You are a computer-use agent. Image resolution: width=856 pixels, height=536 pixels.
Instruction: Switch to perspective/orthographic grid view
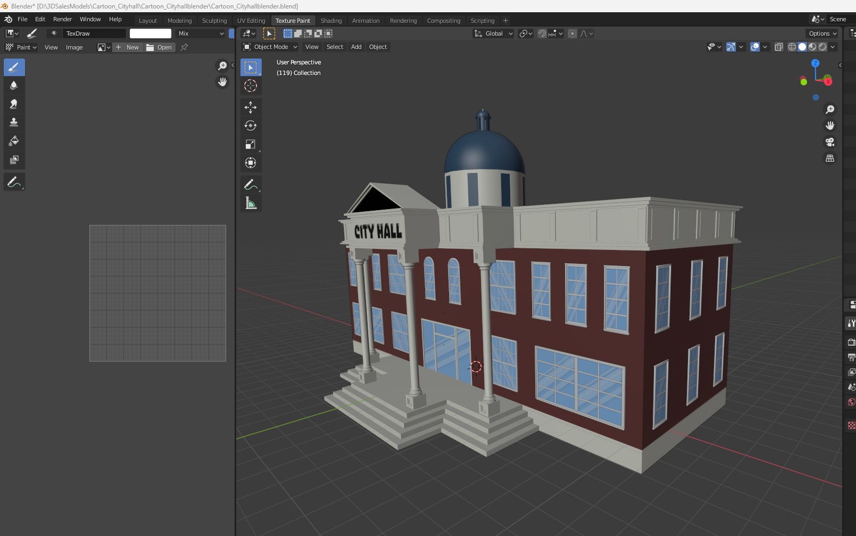(x=829, y=158)
